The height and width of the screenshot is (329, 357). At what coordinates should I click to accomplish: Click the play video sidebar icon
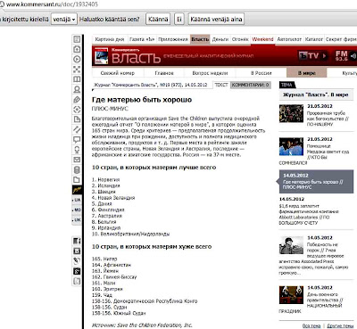[77, 59]
